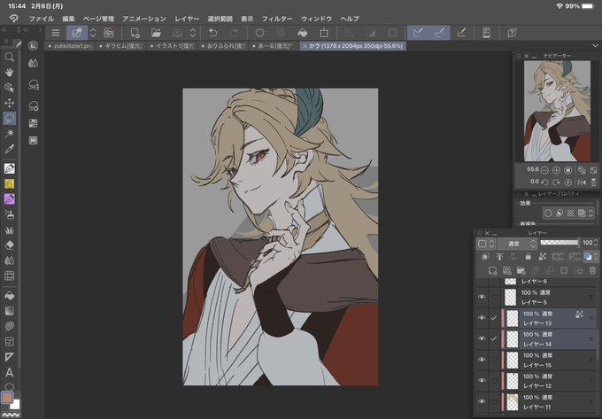Screen dimensions: 602x419
Task: Toggle snap to ruler icon in command bar
Action: (x=418, y=33)
